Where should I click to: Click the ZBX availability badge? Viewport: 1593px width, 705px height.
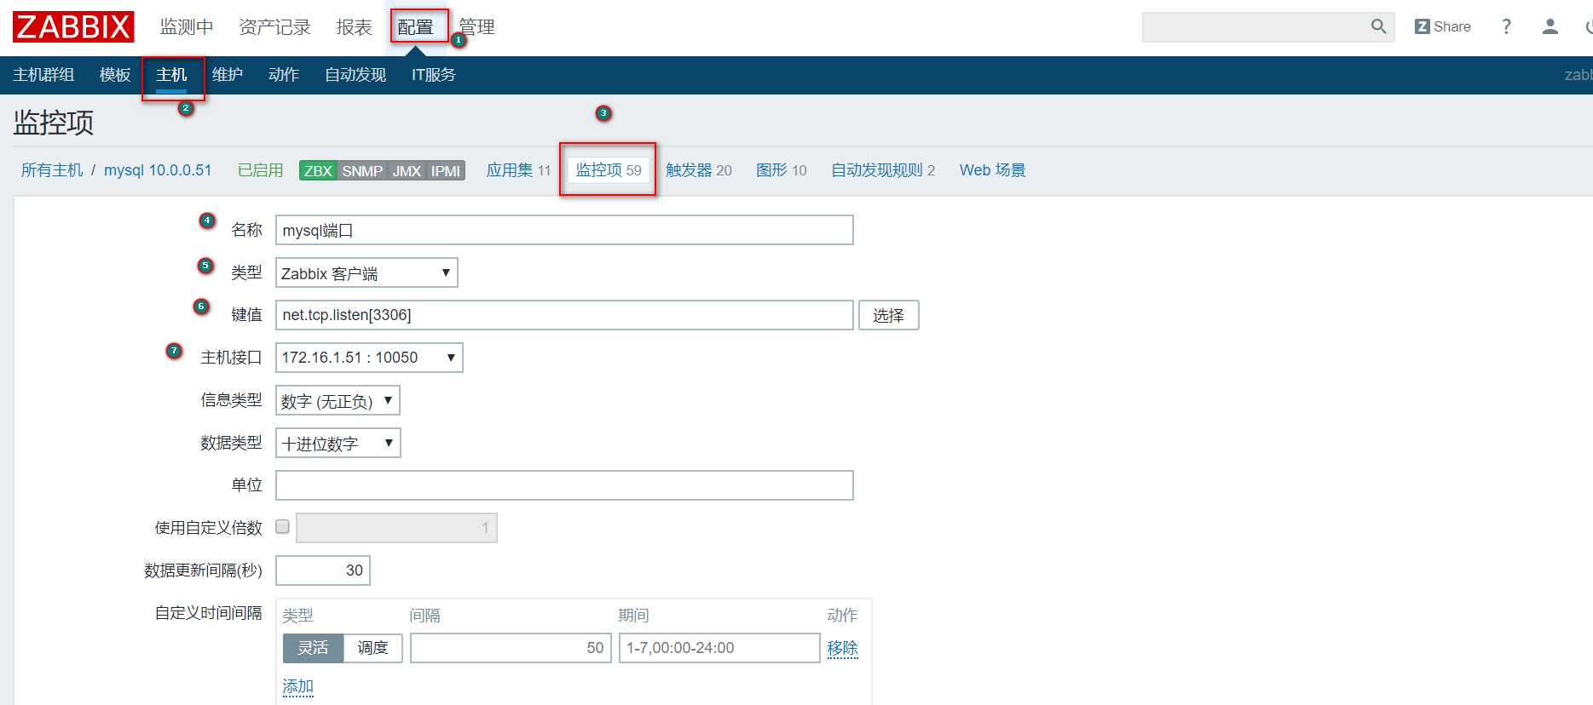click(318, 170)
